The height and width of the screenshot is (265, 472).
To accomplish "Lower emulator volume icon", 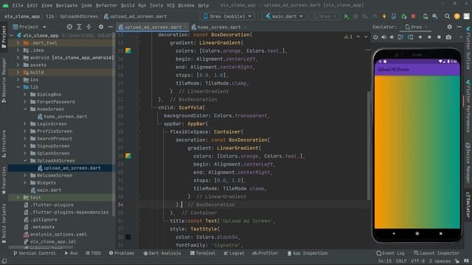I will 392,38.
